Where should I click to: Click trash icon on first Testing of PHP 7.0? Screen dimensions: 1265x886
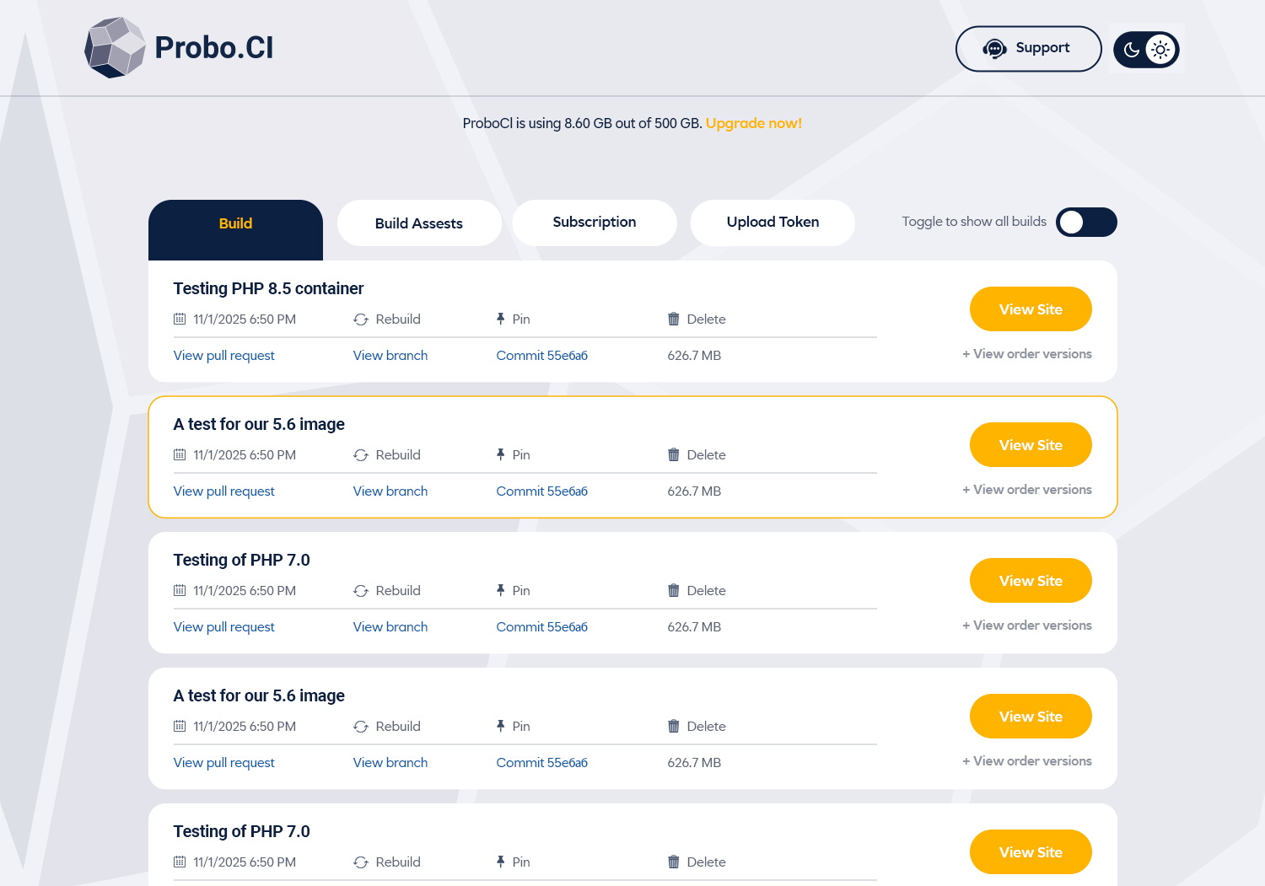[x=673, y=590]
